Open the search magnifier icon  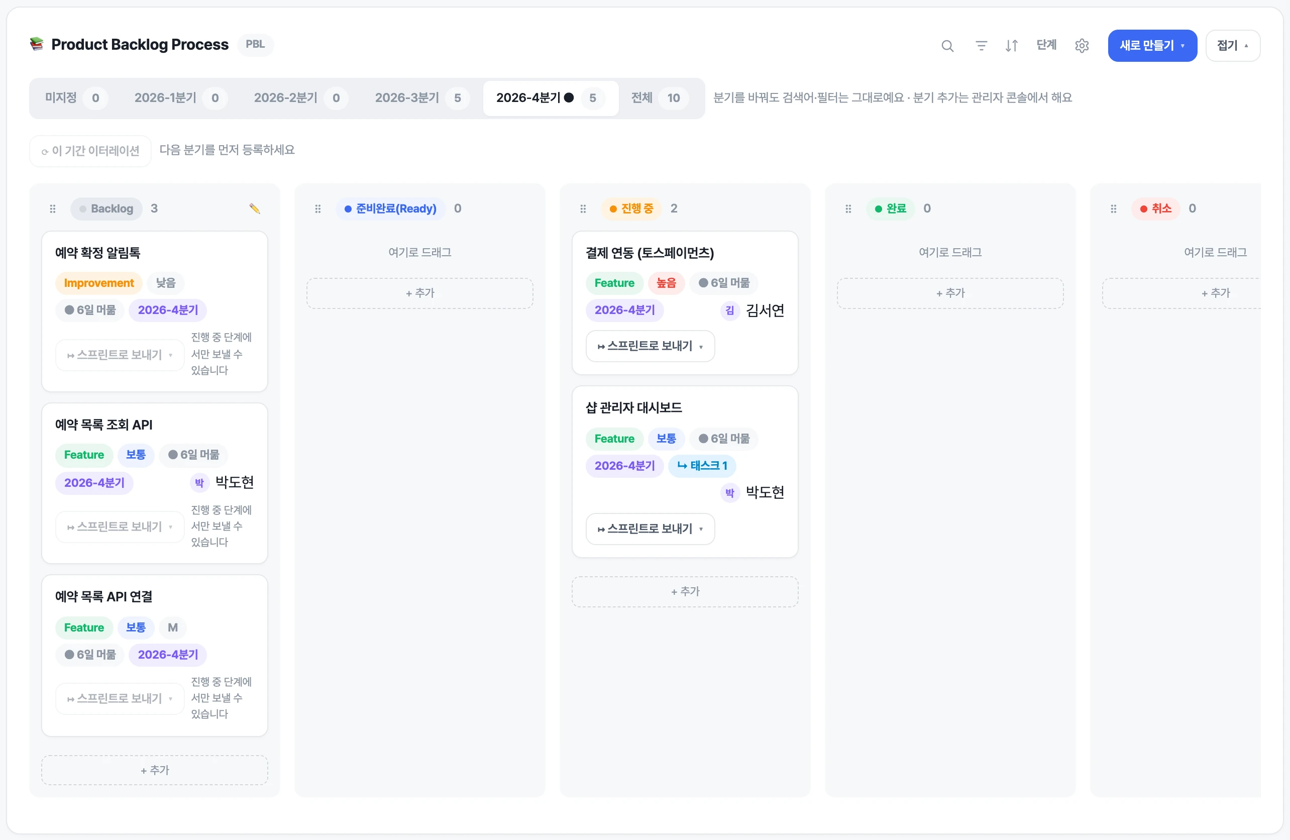pyautogui.click(x=947, y=46)
